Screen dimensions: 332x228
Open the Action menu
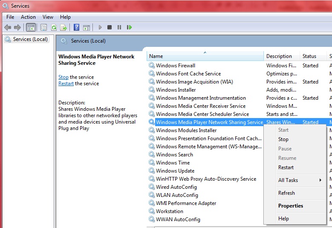click(x=28, y=17)
